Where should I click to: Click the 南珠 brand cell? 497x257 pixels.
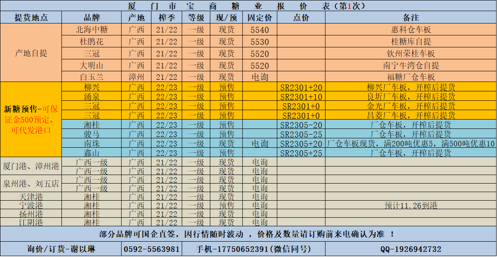point(92,144)
